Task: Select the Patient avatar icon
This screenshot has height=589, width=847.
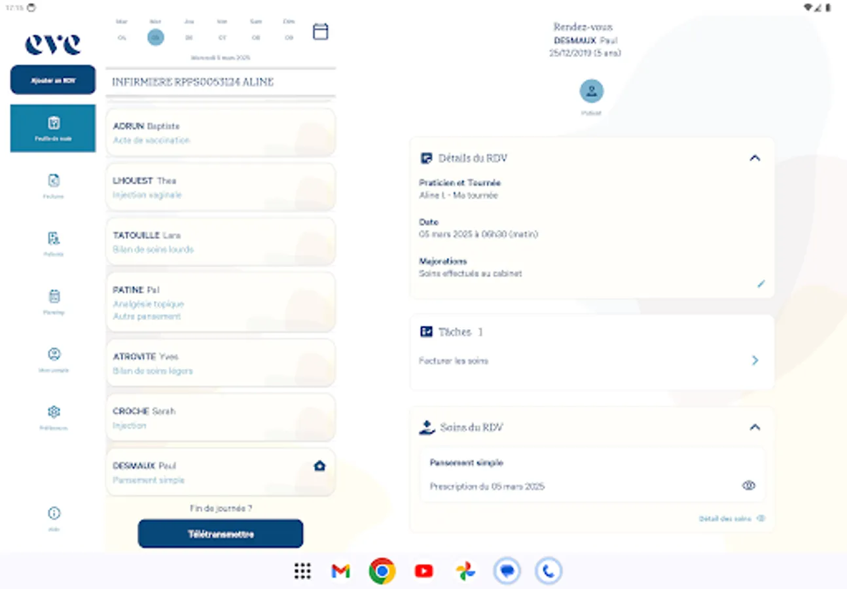Action: click(x=591, y=90)
